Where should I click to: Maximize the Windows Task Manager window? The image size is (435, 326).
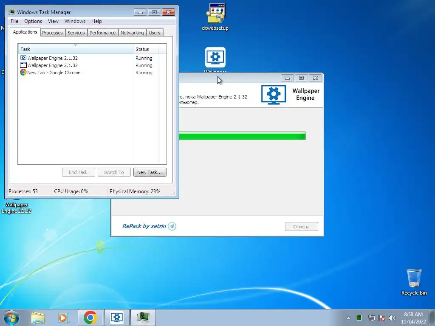[x=154, y=12]
